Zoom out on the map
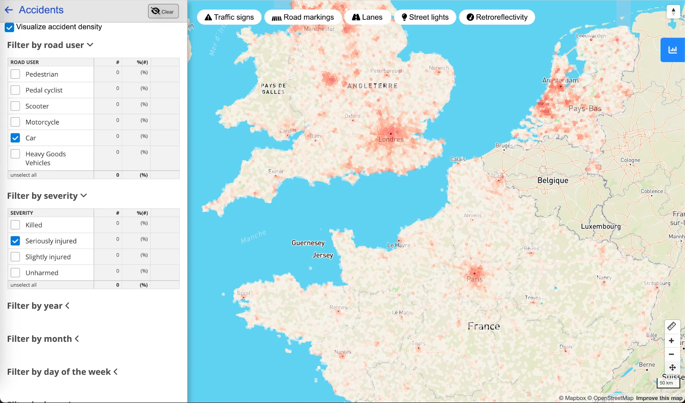The width and height of the screenshot is (685, 403). pyautogui.click(x=671, y=354)
